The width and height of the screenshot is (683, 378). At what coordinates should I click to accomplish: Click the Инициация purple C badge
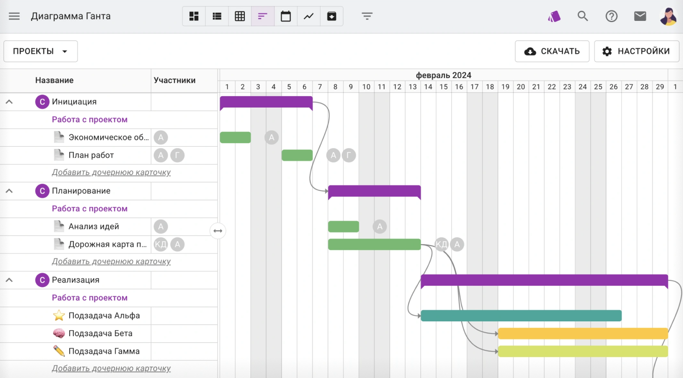point(42,102)
